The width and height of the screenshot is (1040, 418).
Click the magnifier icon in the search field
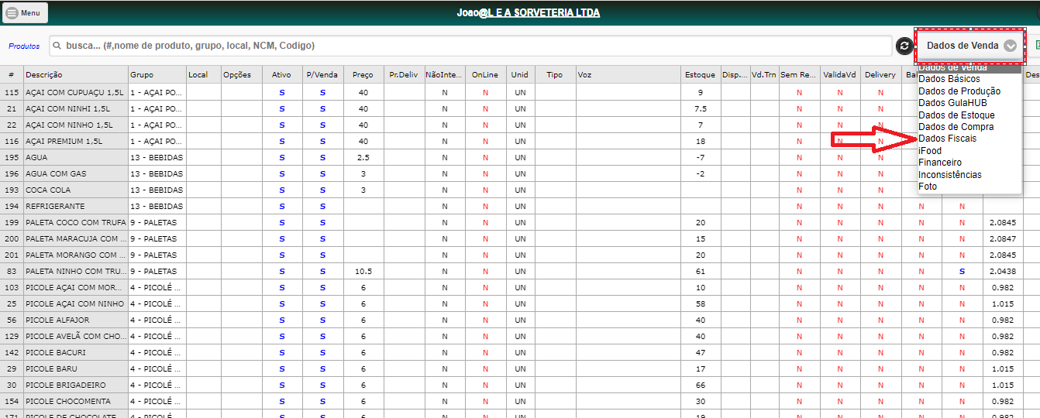click(x=57, y=46)
